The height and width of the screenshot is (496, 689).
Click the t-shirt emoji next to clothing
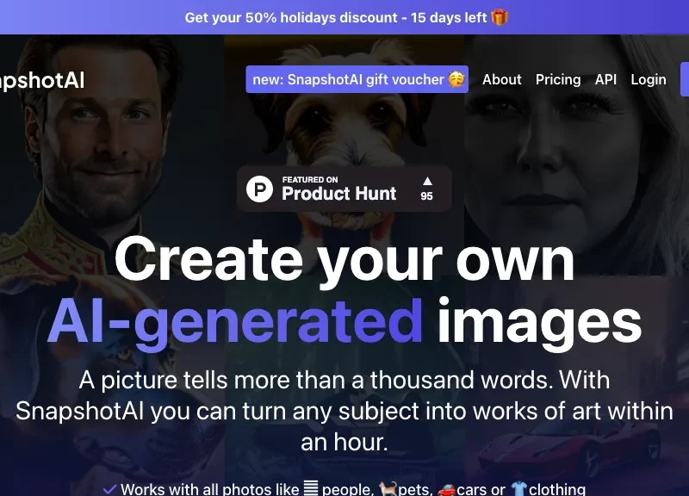[519, 488]
